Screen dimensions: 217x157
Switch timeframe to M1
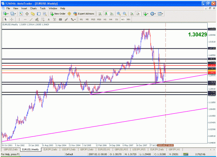(81, 19)
